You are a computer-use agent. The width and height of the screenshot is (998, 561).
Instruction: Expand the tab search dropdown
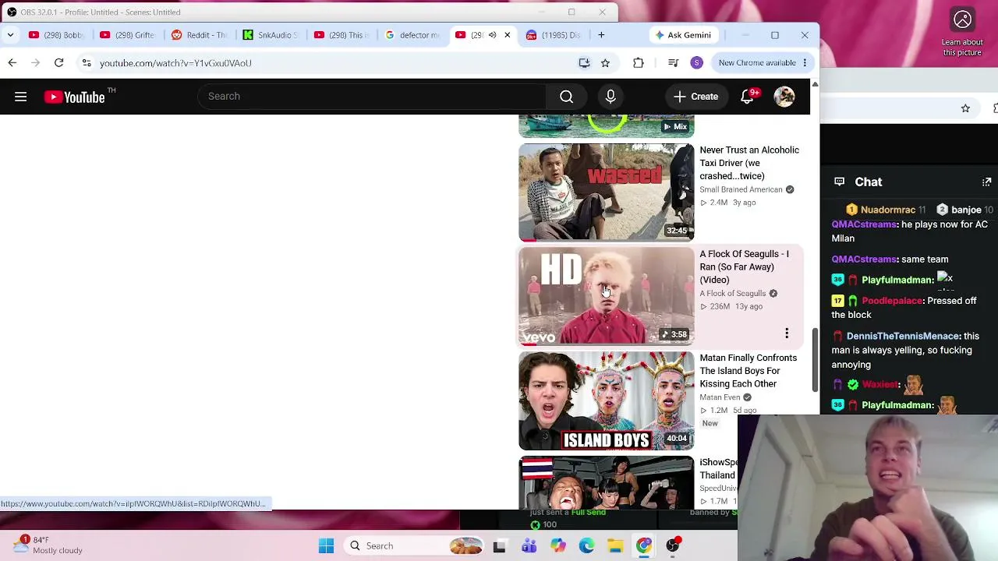coord(10,35)
